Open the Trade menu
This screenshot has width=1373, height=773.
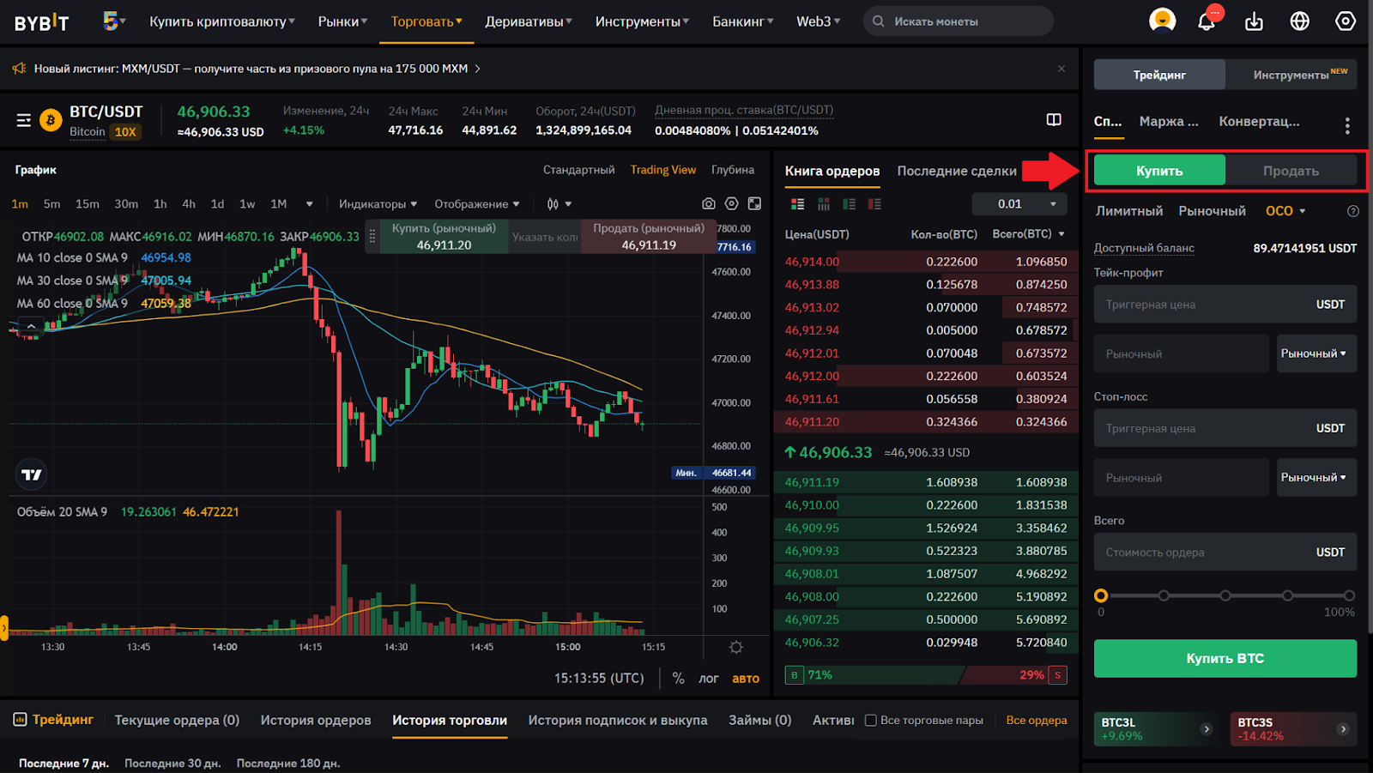coord(426,21)
